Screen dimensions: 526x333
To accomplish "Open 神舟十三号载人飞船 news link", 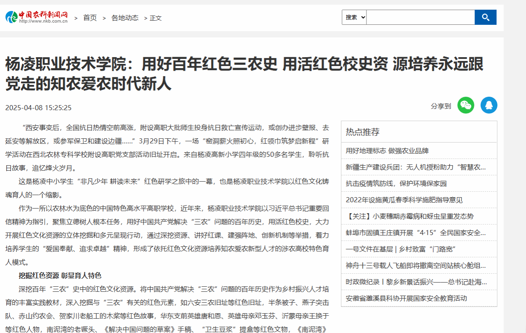I will click(415, 265).
